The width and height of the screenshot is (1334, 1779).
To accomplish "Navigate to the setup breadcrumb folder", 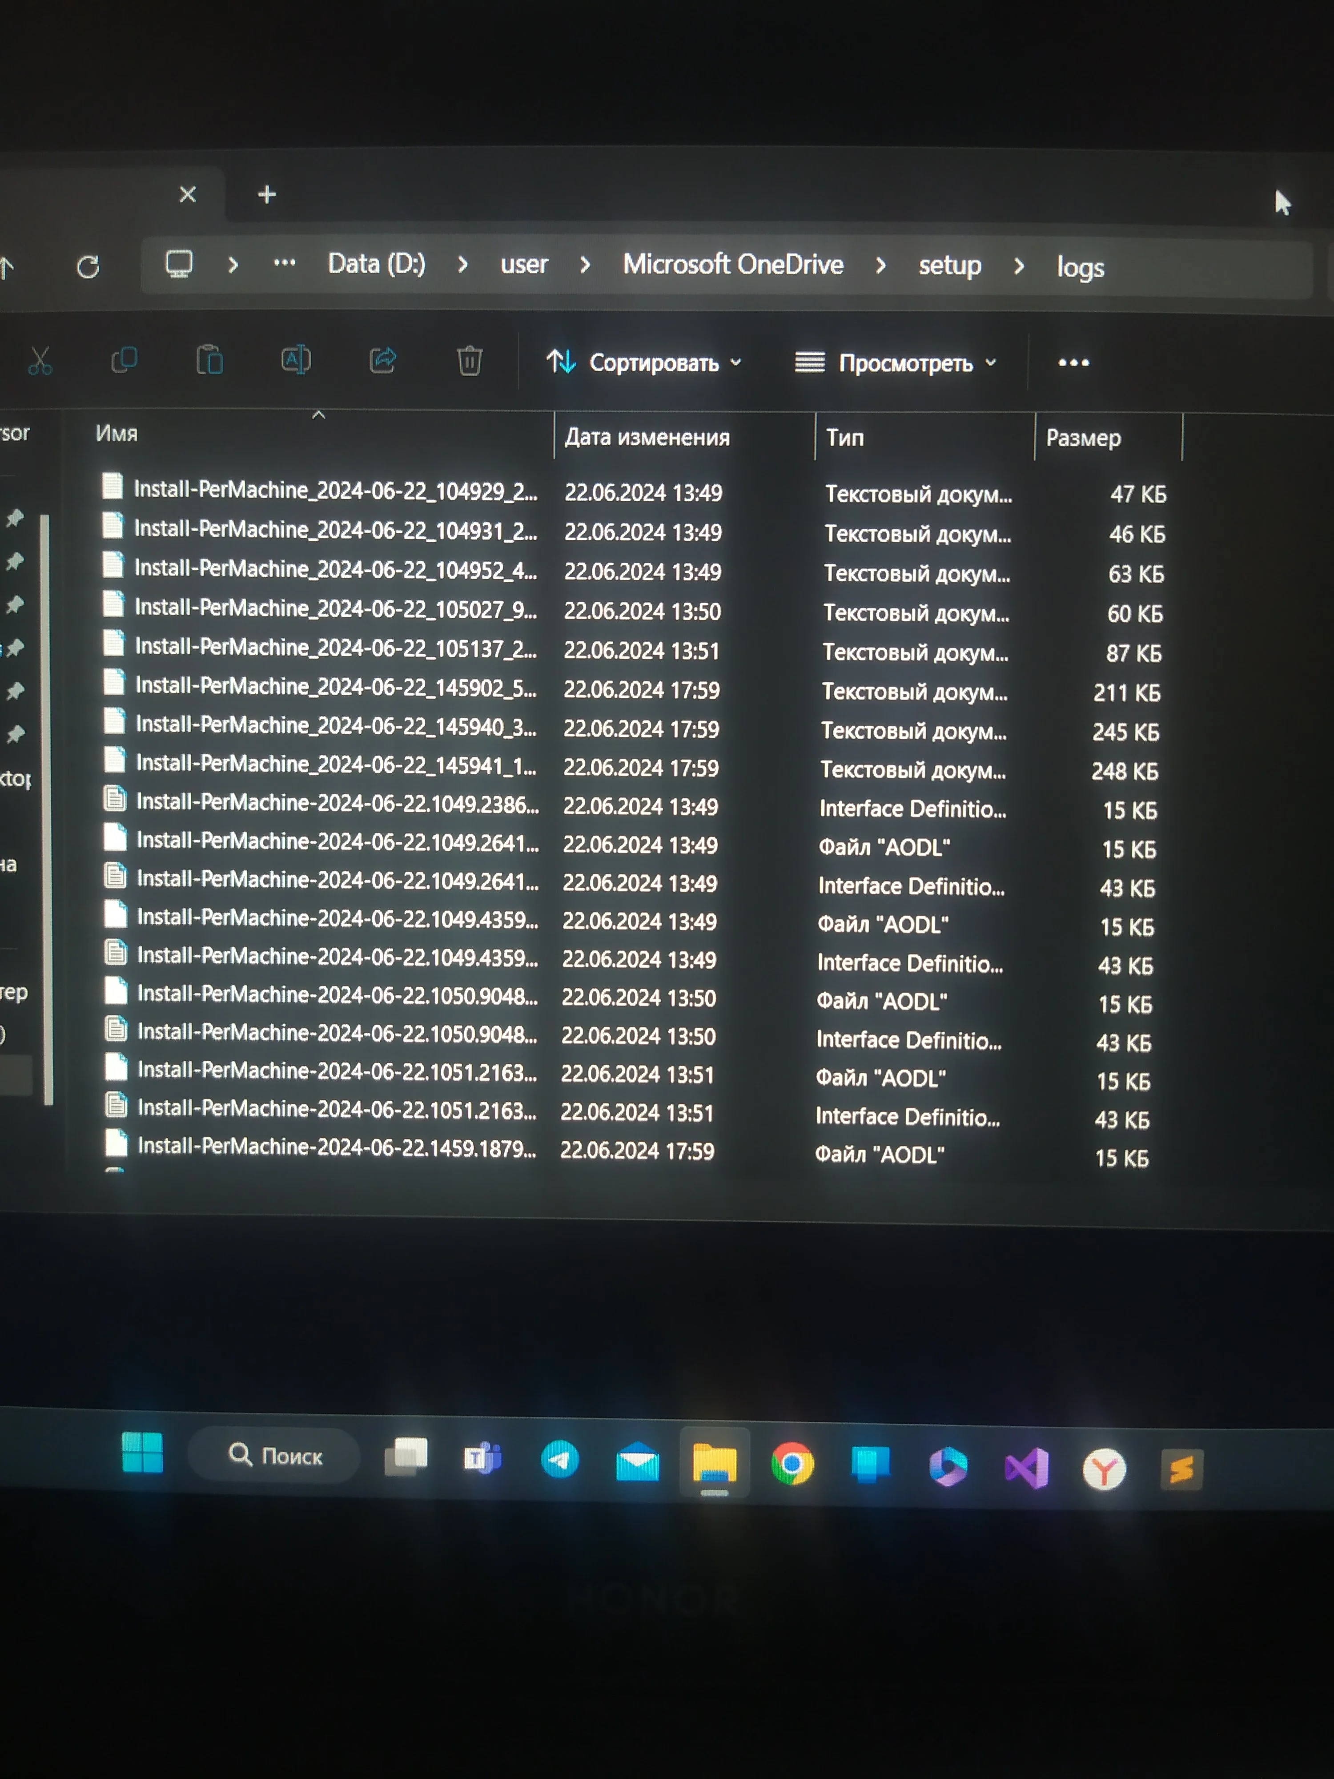I will [x=950, y=266].
